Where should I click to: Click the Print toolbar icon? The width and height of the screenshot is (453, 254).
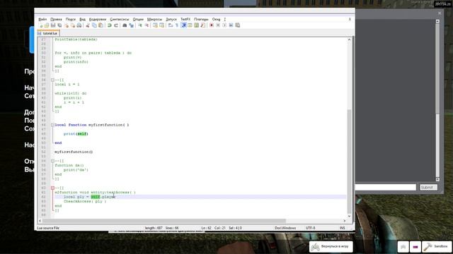pyautogui.click(x=79, y=25)
